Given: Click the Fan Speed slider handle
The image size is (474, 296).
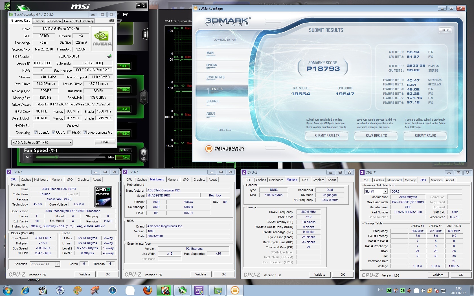Looking at the screenshot, I should click(x=58, y=157).
